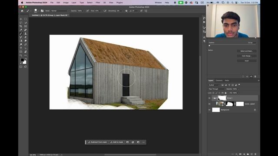Toggle lock image pixels brush icon
Screen dimensions: 278x156
point(216,93)
